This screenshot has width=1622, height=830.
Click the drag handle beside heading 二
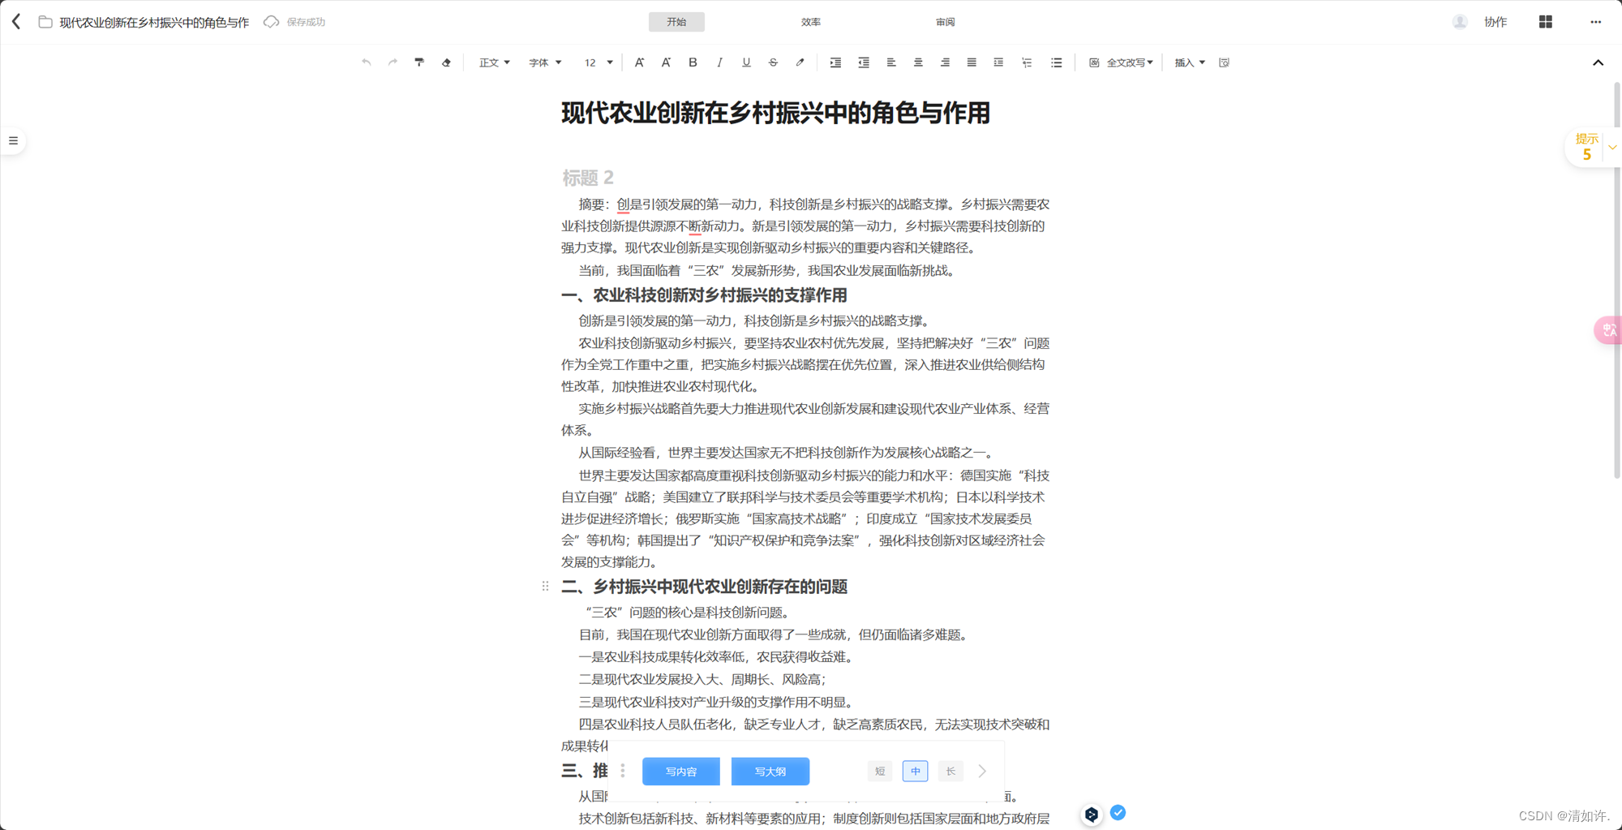tap(545, 586)
